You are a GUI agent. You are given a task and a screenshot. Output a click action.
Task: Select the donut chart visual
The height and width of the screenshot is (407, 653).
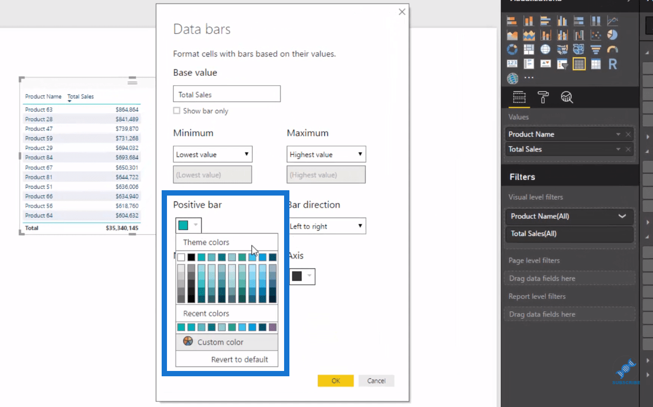(512, 50)
